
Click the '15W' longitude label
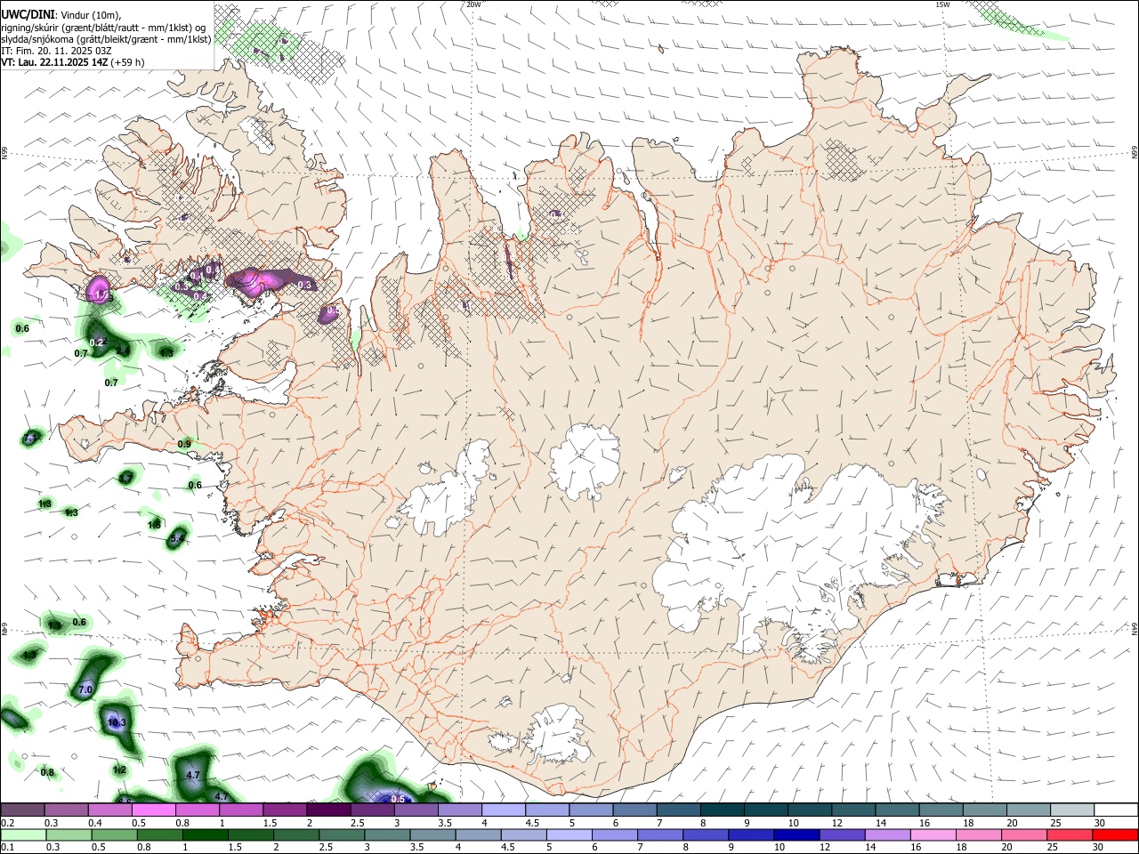pyautogui.click(x=942, y=4)
